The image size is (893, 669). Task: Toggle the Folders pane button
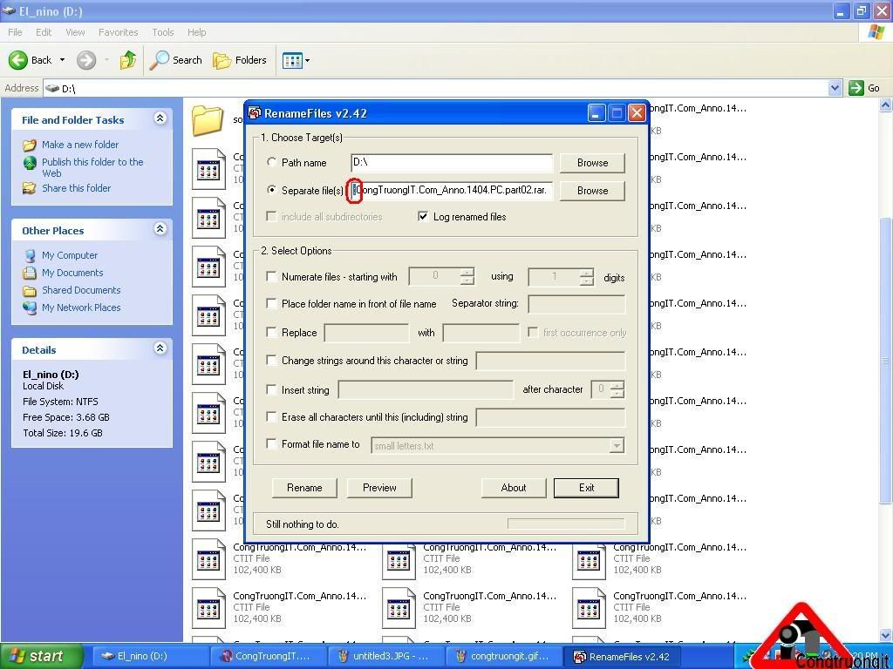[x=240, y=60]
